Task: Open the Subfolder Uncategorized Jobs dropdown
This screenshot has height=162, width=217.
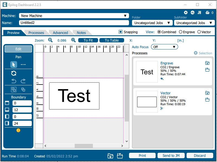Action: (194, 23)
